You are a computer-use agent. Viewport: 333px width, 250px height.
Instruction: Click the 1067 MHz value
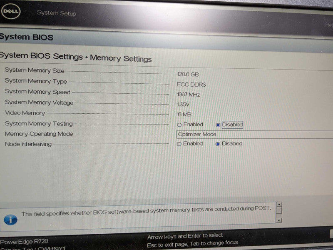click(189, 95)
